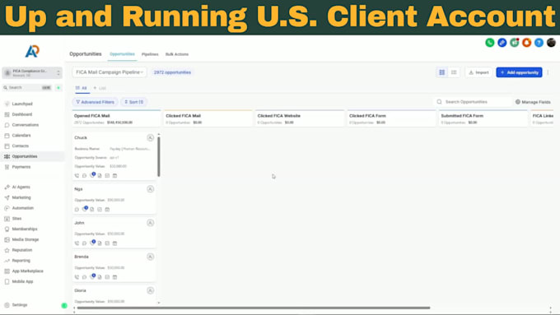The width and height of the screenshot is (560, 315).
Task: Select the All view tab
Action: click(x=82, y=88)
